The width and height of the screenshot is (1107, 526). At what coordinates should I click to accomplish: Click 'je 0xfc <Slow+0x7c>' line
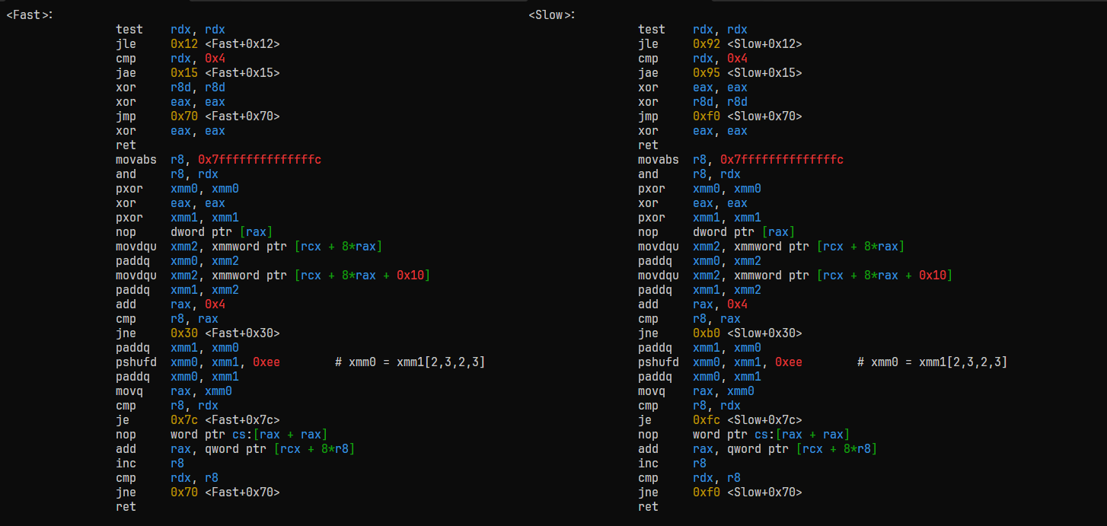[x=720, y=420]
